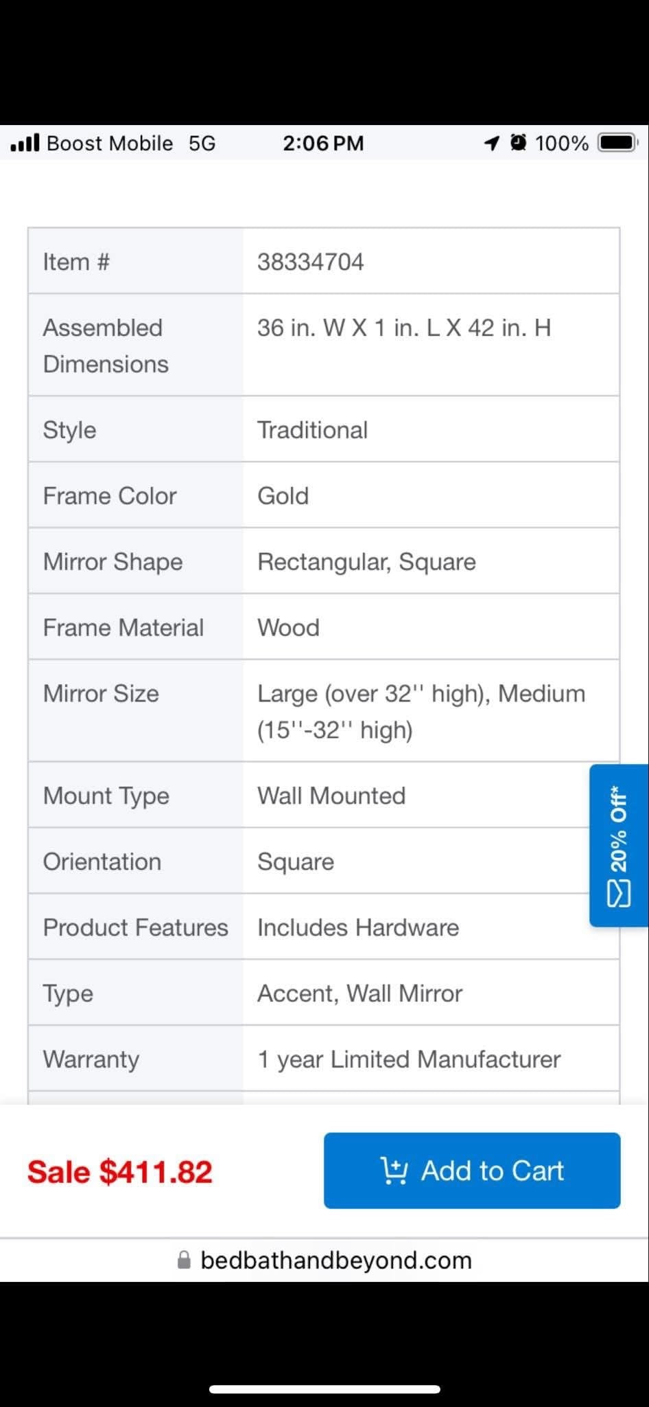Viewport: 649px width, 1407px height.
Task: Tap the 2:06 PM clock
Action: [323, 143]
